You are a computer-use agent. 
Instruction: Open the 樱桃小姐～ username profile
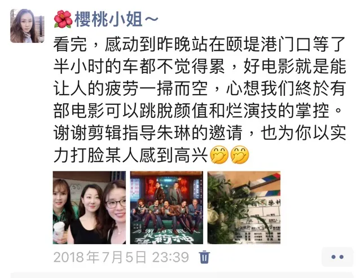[117, 19]
